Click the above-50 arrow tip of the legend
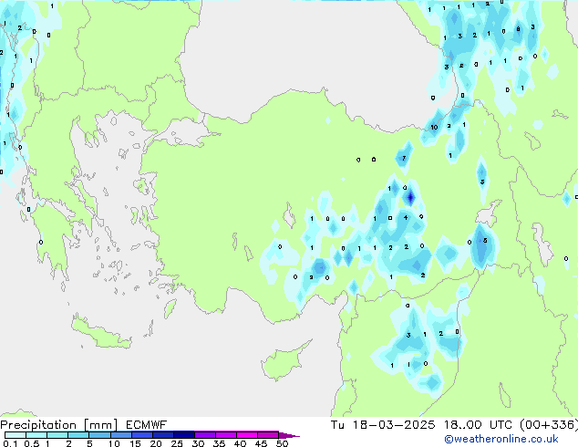578x447 pixels. (x=289, y=435)
